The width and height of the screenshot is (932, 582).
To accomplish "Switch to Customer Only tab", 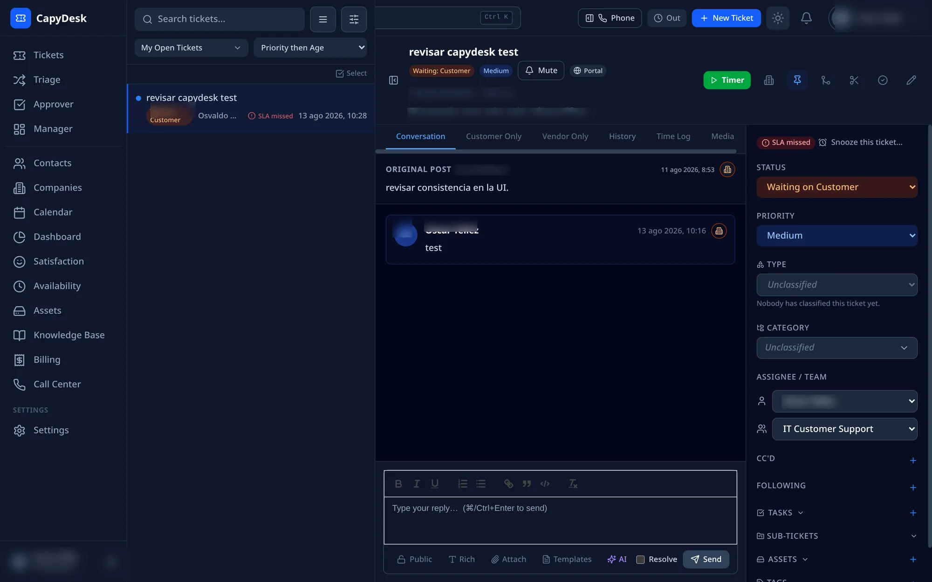I will pos(493,136).
